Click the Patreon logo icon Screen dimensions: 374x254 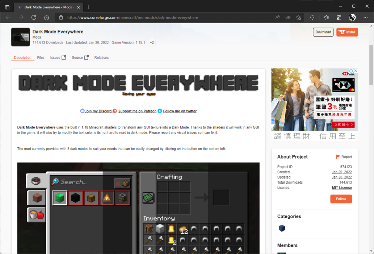[115, 111]
